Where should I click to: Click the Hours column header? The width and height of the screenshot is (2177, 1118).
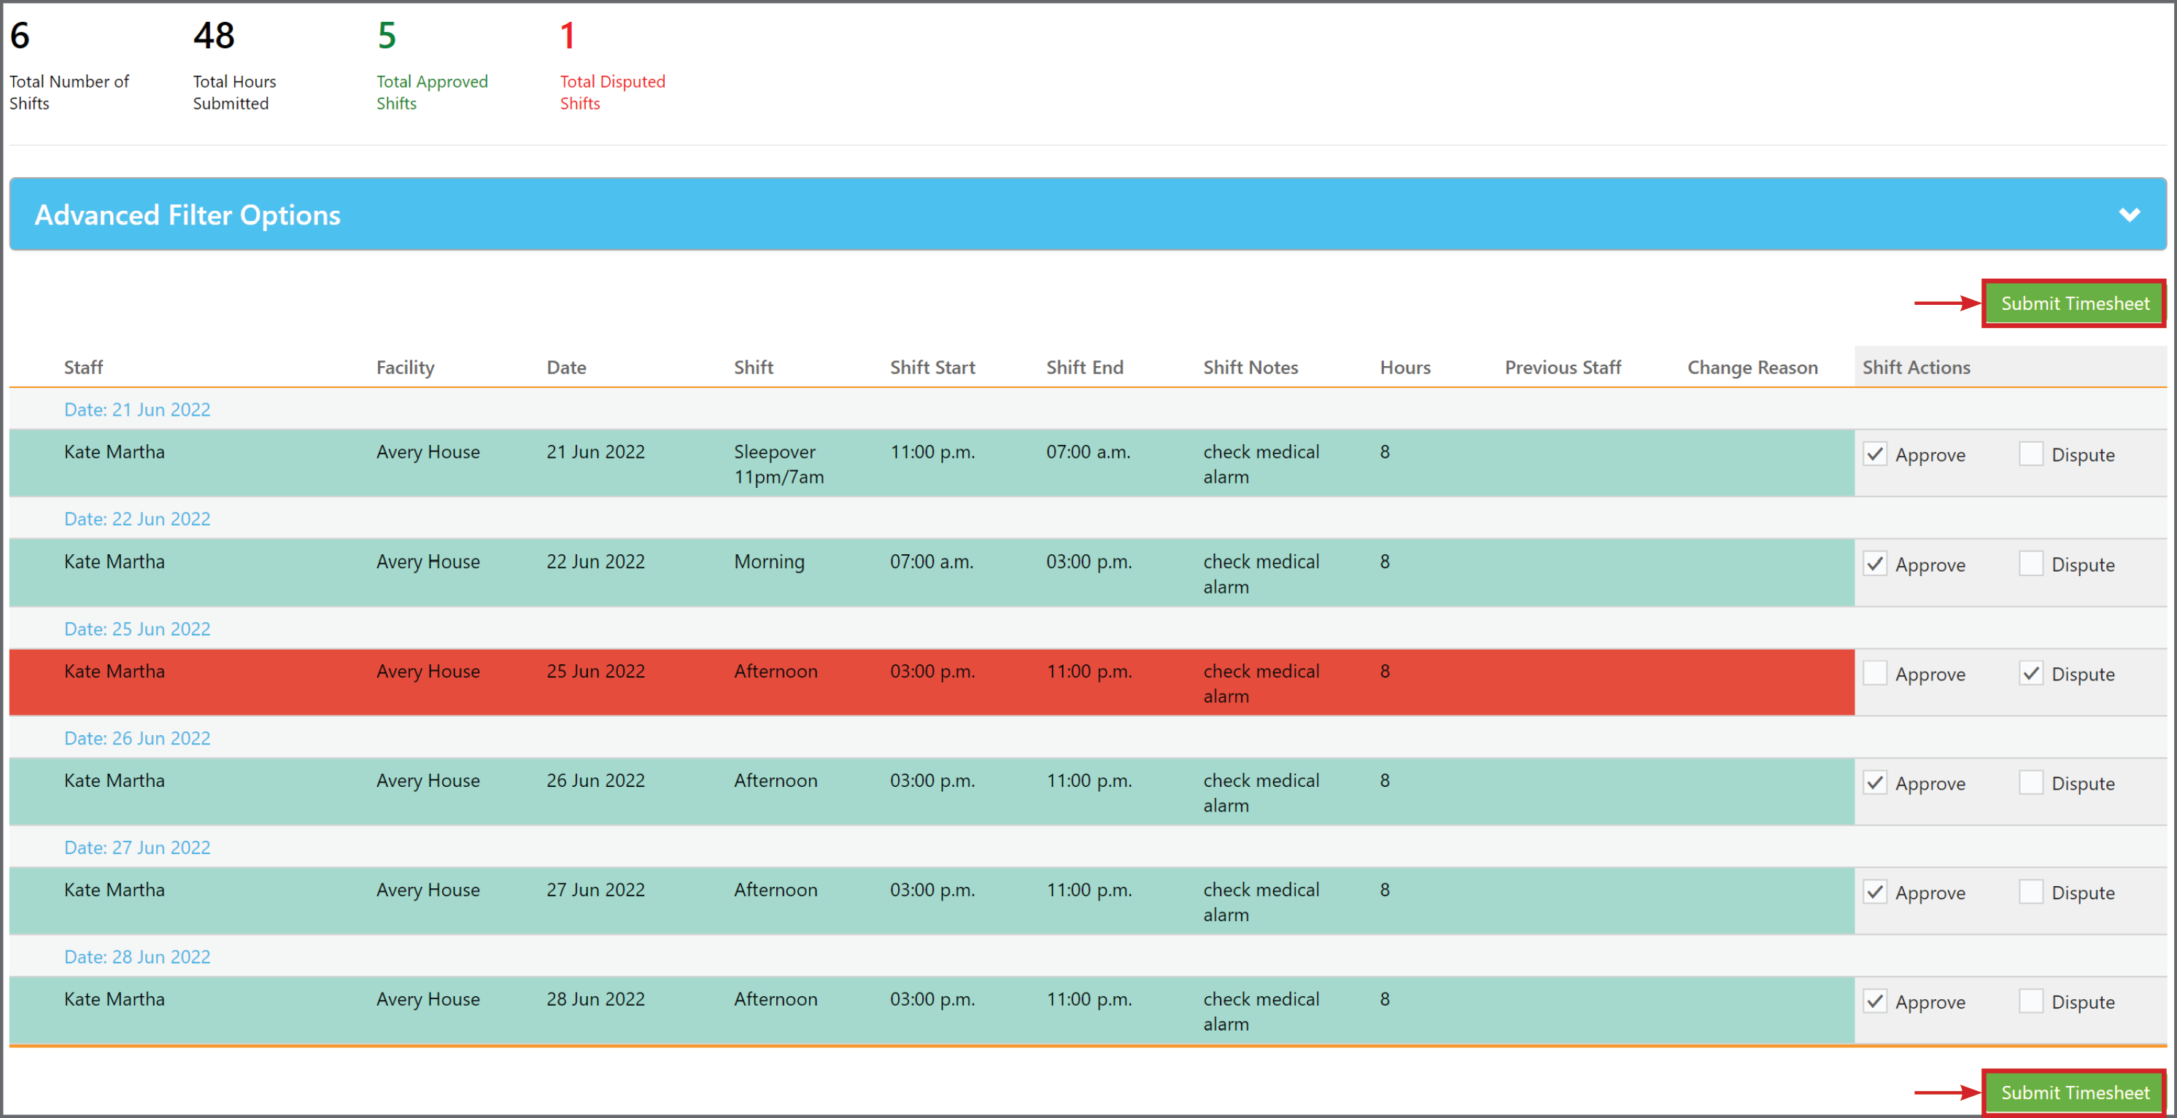[x=1404, y=367]
